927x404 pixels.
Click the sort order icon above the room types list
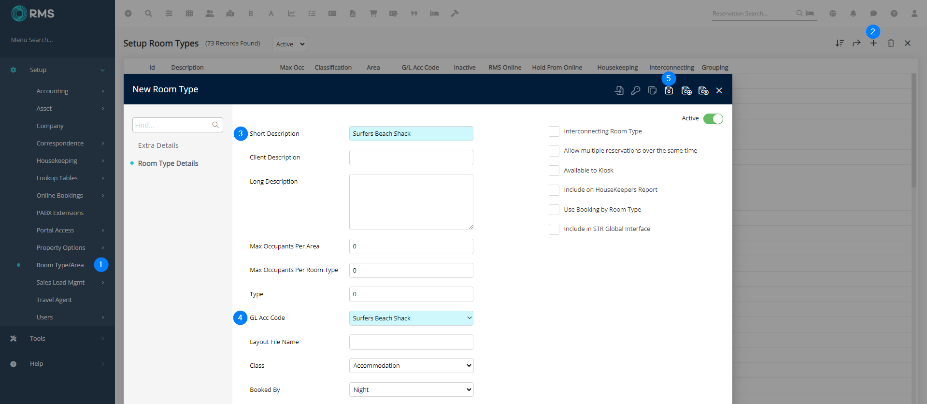(x=840, y=43)
